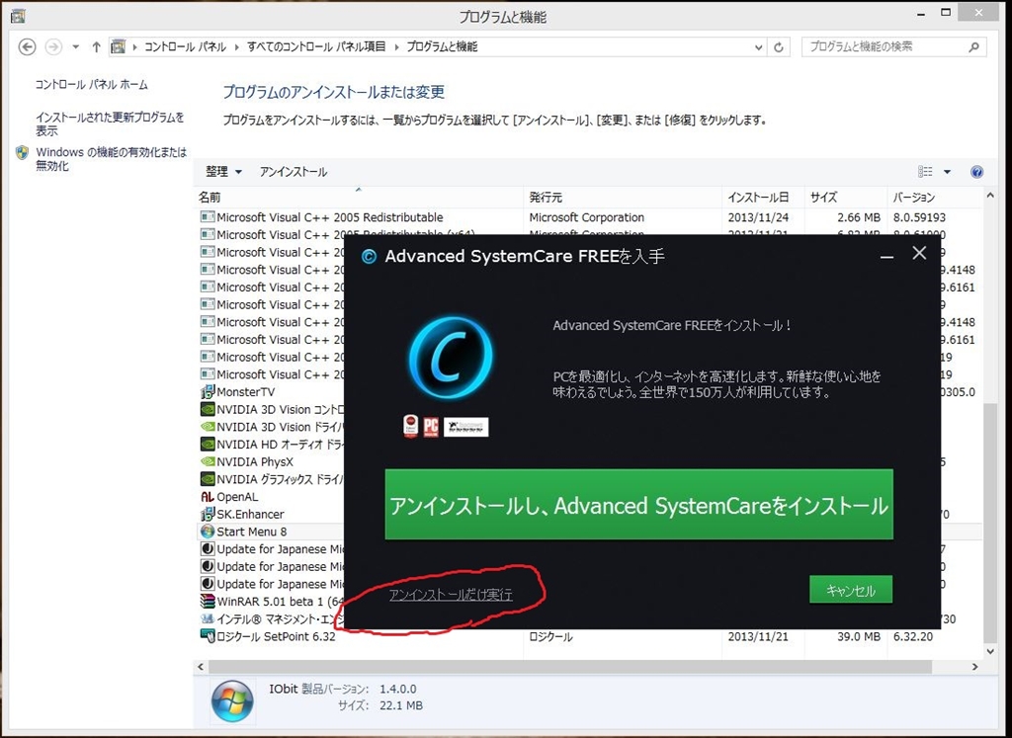Click the NVIDIA 3D Vision ドライバー icon
The width and height of the screenshot is (1012, 738).
pyautogui.click(x=208, y=427)
